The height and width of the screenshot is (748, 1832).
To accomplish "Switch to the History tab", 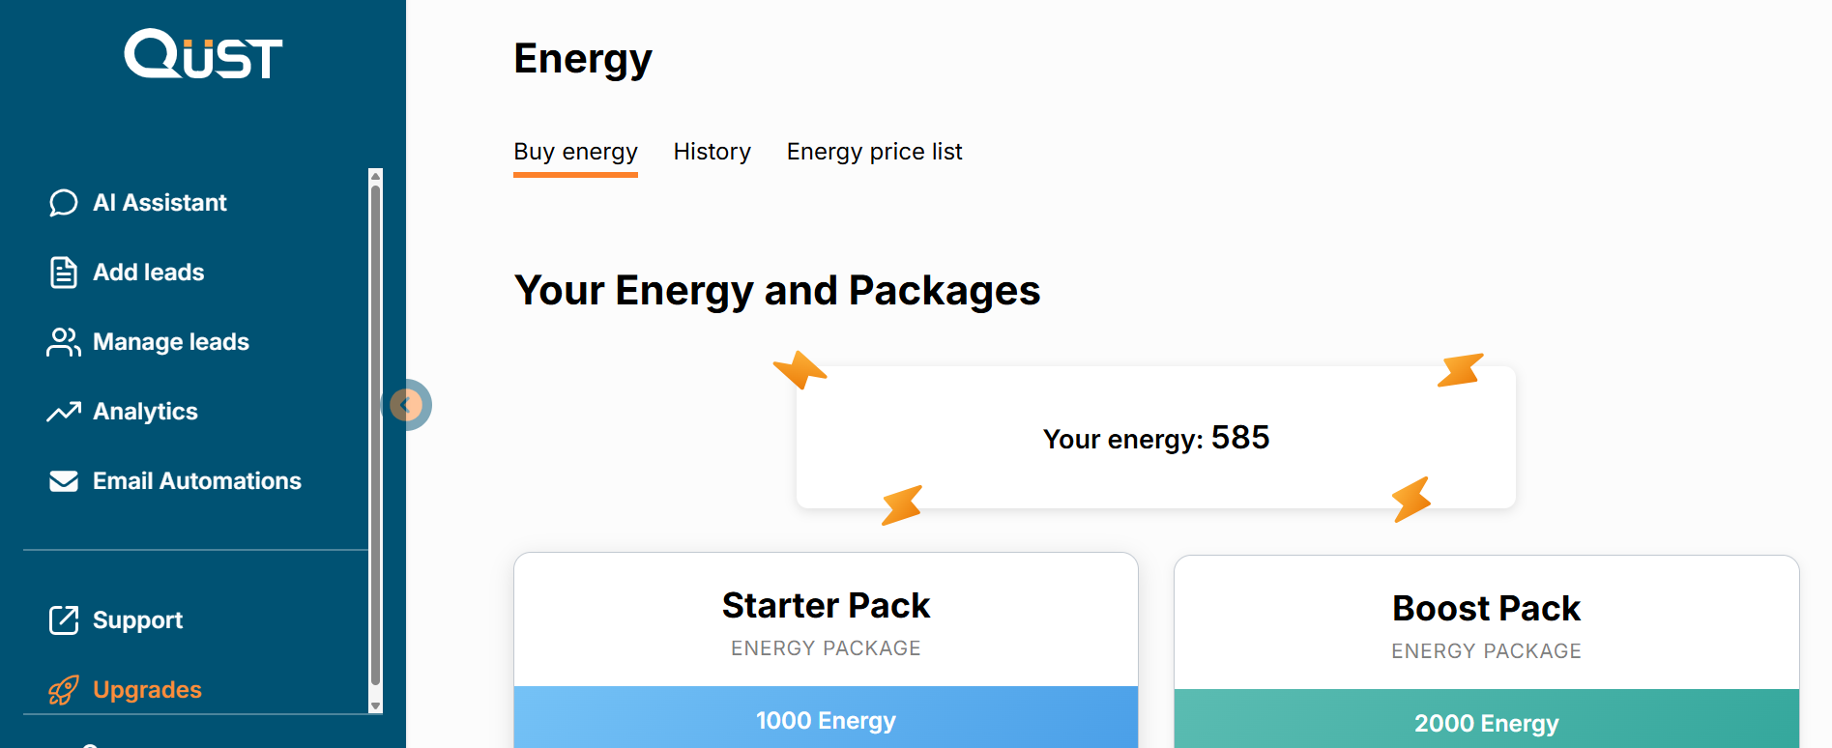I will 712,152.
